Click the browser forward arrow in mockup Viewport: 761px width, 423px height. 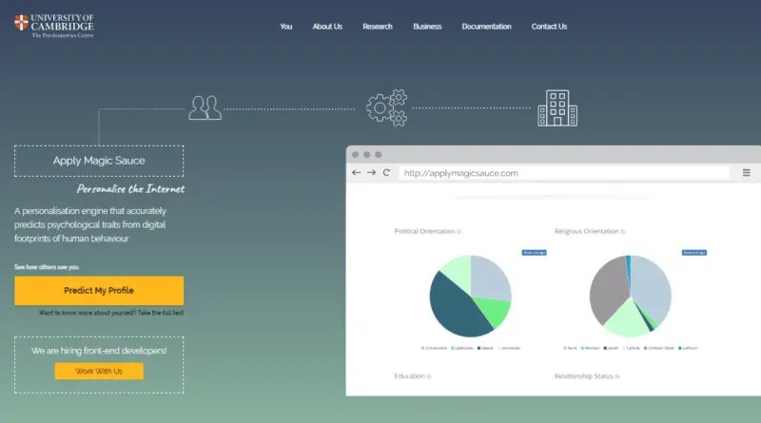(371, 173)
